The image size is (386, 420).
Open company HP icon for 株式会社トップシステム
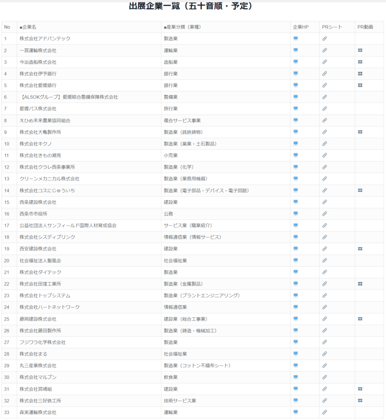pyautogui.click(x=296, y=295)
